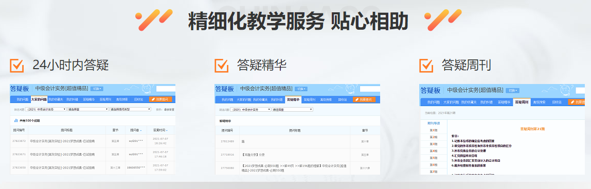The image size is (591, 189).
Task: Click 第十三章 chapter cell in left table
Action: click(x=115, y=167)
